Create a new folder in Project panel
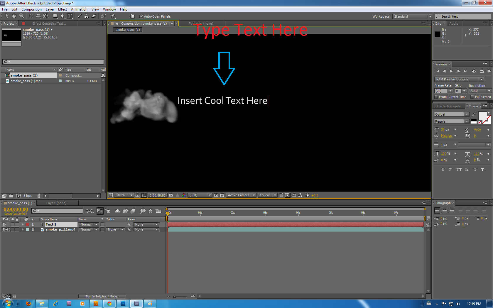Image resolution: width=493 pixels, height=308 pixels. tap(11, 196)
